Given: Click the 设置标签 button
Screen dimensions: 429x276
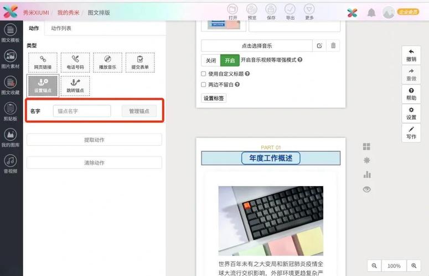Looking at the screenshot, I should point(214,98).
